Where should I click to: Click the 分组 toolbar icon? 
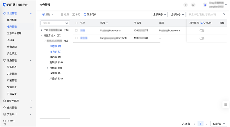(74, 14)
